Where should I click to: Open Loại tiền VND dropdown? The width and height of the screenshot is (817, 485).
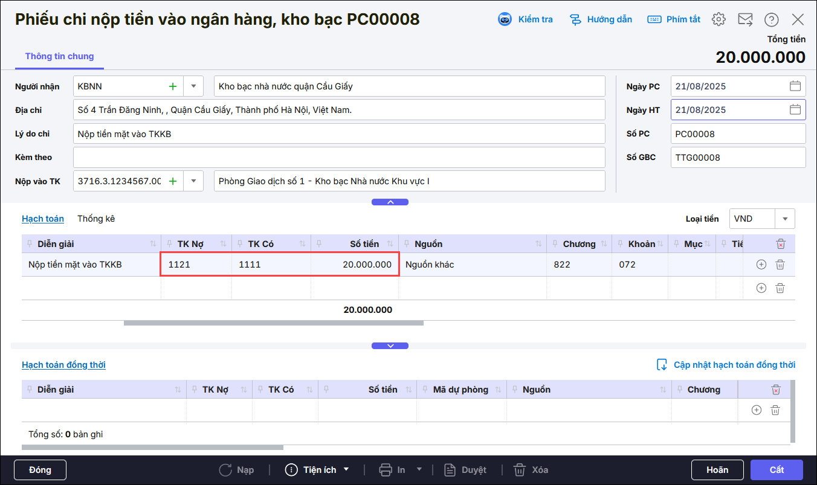785,219
